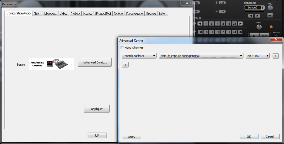Viewport: 284px width, 144px height.
Task: Open the Record Loopback dropdown
Action: [x=139, y=56]
